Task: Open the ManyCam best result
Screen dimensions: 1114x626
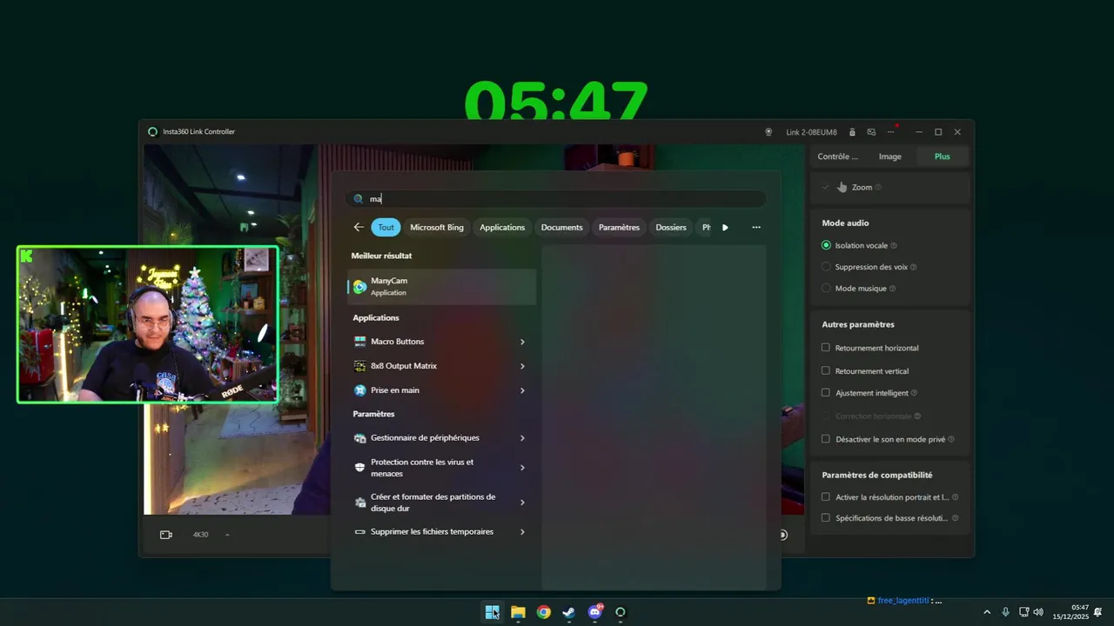Action: [442, 286]
